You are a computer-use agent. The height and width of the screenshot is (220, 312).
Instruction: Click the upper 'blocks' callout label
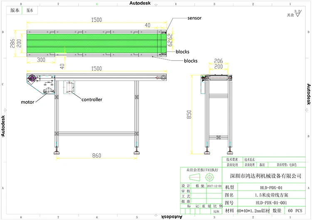[x=182, y=52]
